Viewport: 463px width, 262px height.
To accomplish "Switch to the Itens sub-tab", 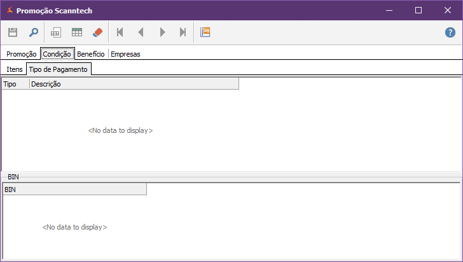I will [15, 69].
